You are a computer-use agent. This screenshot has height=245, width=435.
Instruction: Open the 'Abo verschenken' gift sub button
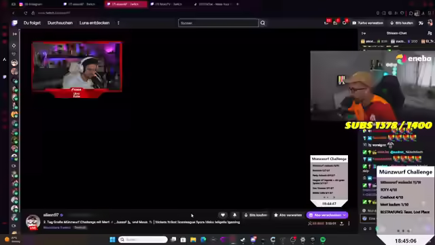click(x=328, y=215)
